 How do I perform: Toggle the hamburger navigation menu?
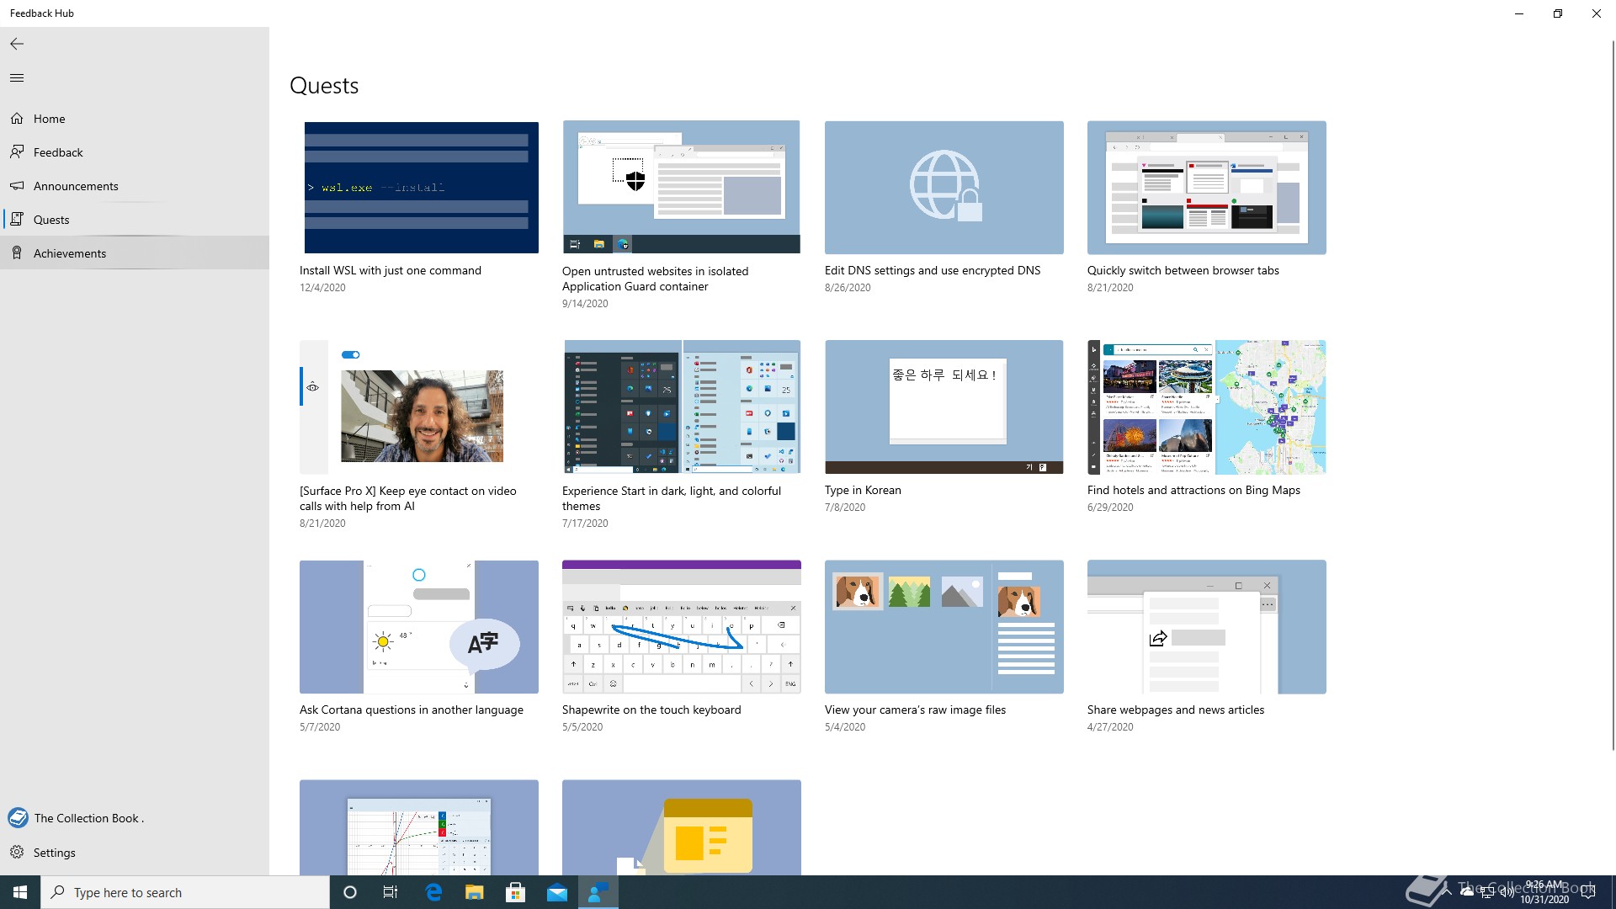tap(17, 77)
